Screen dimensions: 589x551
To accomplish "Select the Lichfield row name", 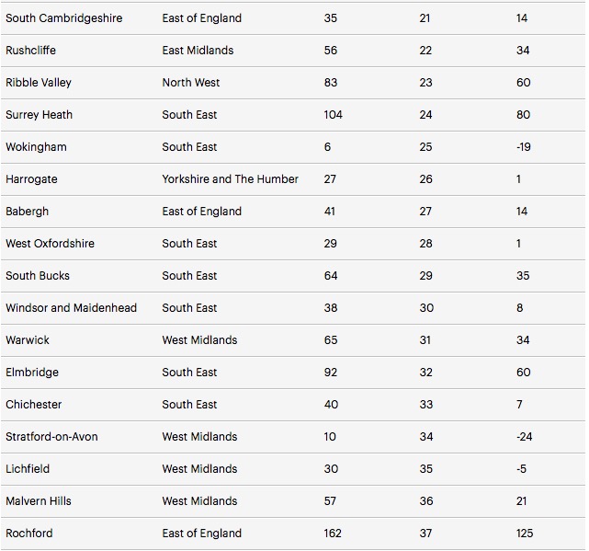I will (x=28, y=468).
